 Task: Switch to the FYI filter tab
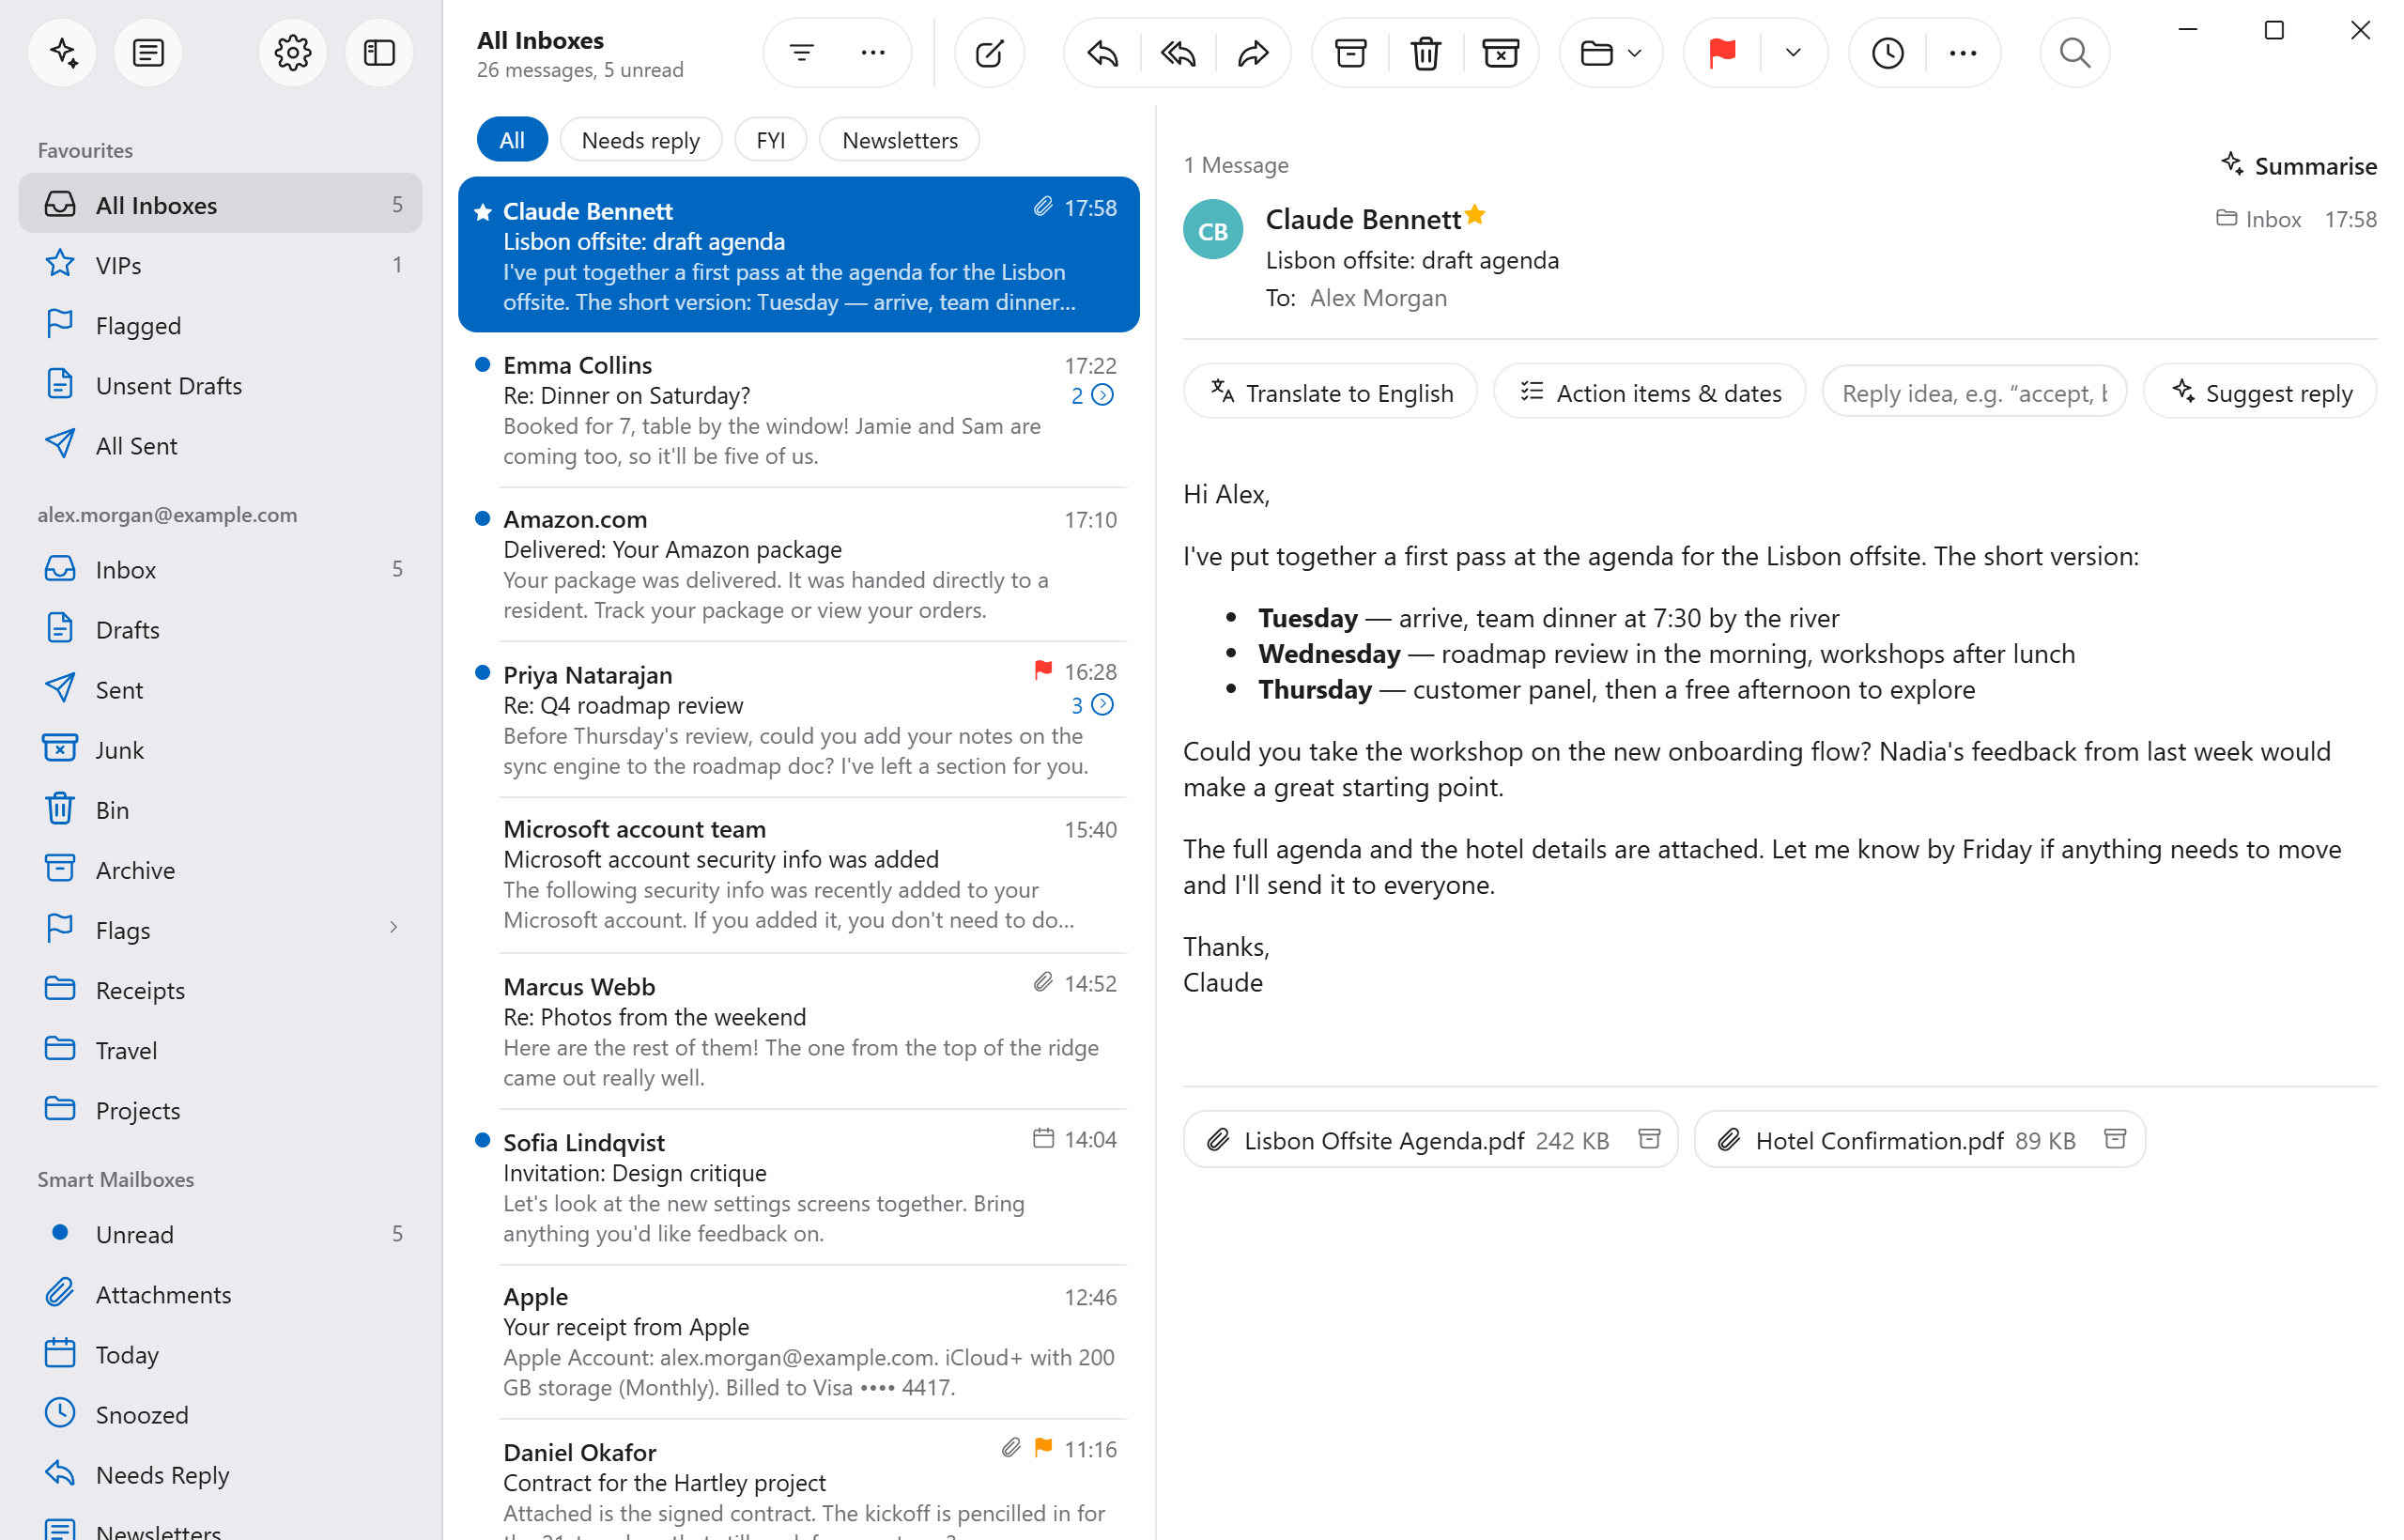tap(770, 140)
